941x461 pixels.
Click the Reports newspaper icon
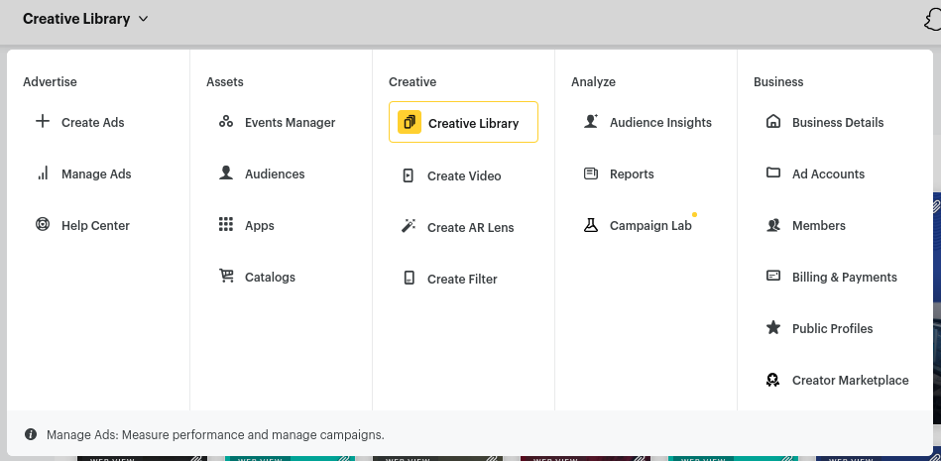pyautogui.click(x=591, y=173)
